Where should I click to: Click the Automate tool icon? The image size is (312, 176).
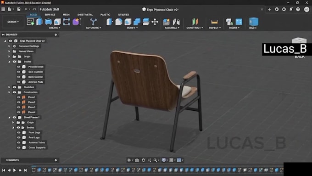coord(93,22)
